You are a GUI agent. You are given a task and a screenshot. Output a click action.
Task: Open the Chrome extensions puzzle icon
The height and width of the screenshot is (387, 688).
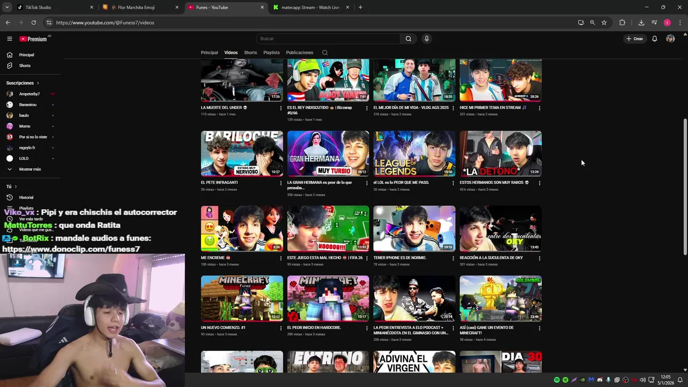pyautogui.click(x=622, y=23)
